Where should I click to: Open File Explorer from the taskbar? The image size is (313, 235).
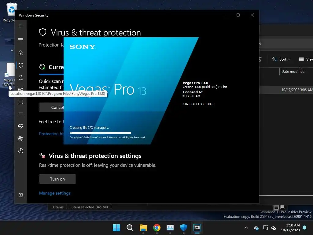143,228
